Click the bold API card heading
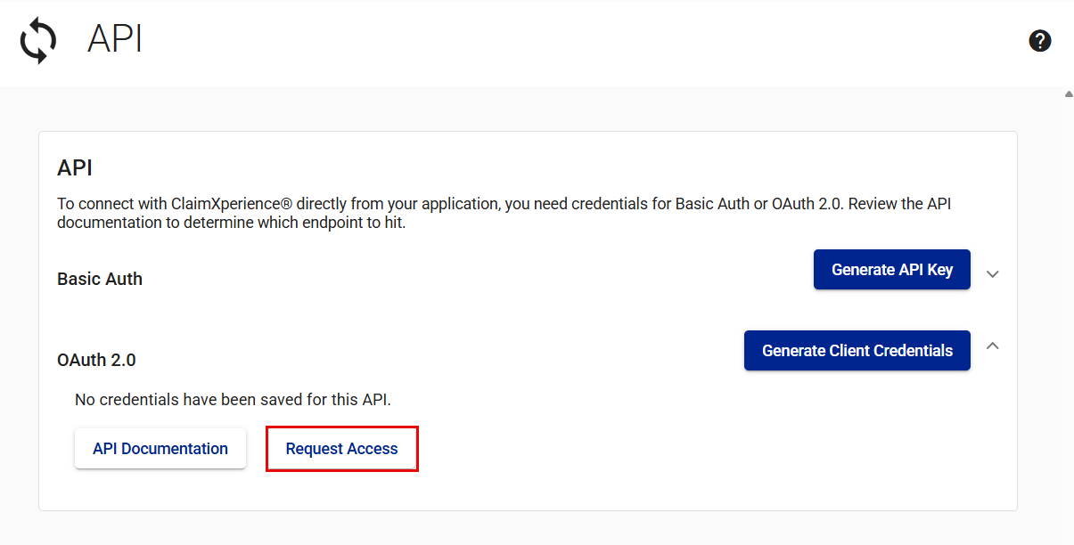1074x545 pixels. (75, 168)
